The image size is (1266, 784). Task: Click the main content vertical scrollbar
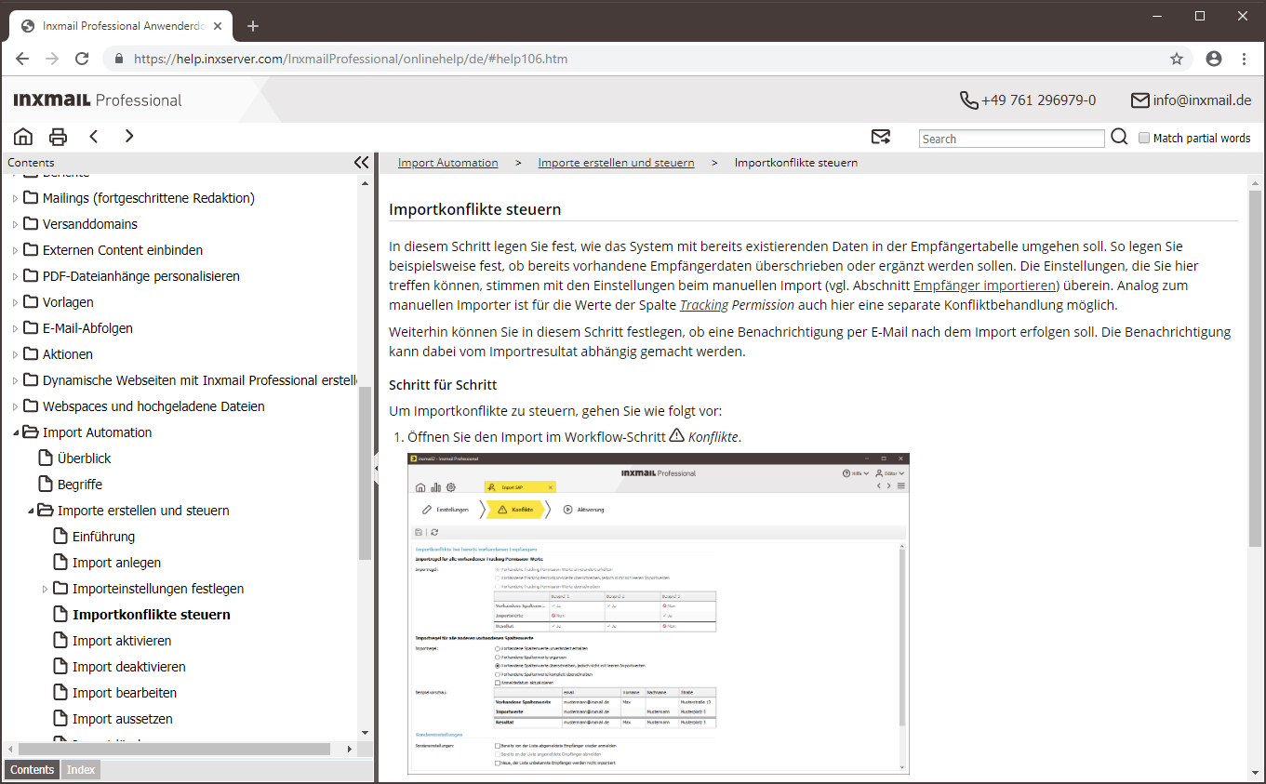pyautogui.click(x=1255, y=367)
